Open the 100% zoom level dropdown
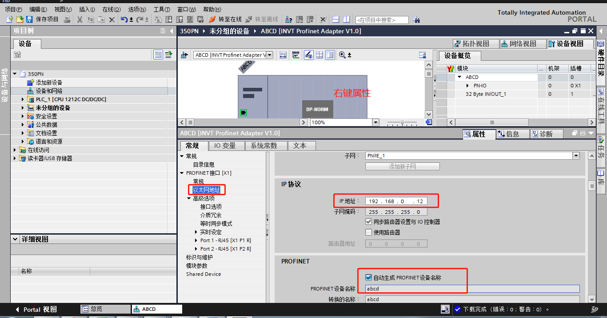 (x=375, y=122)
